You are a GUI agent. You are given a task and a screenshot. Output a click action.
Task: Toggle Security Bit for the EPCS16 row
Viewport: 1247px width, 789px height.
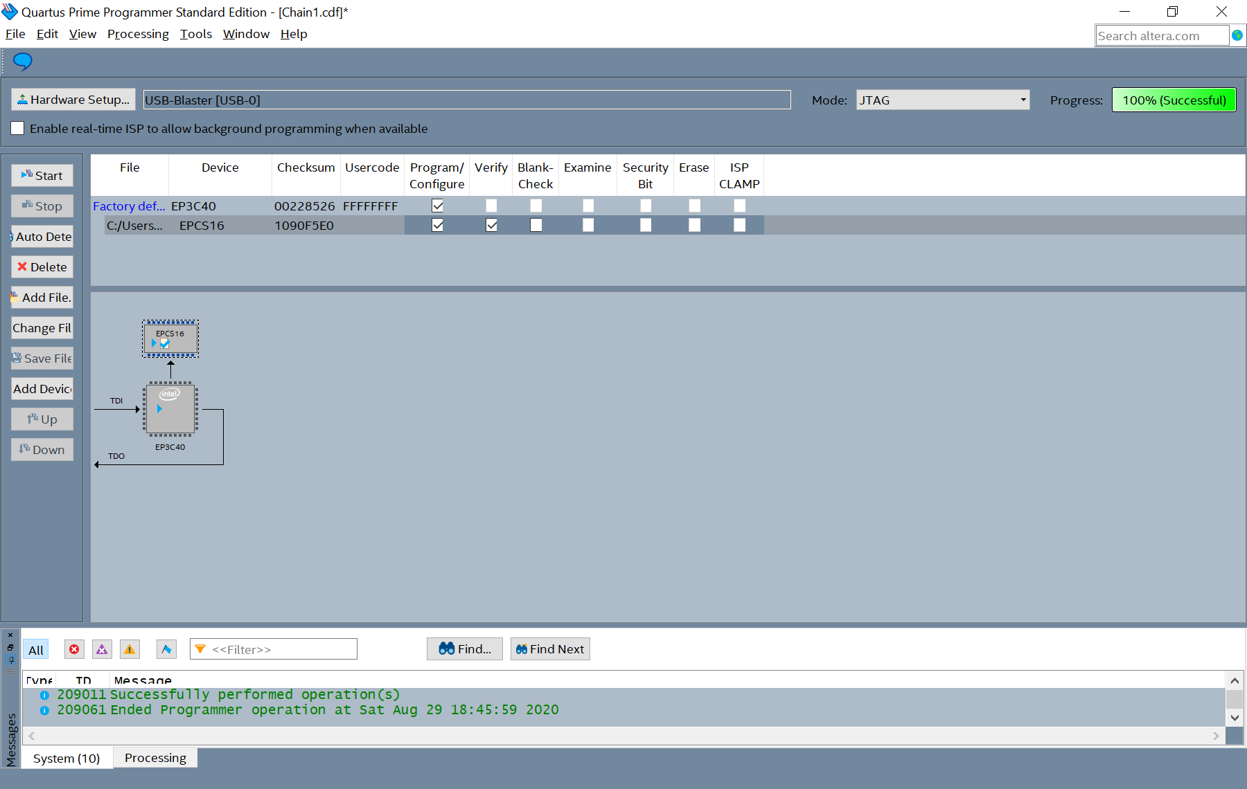click(645, 225)
